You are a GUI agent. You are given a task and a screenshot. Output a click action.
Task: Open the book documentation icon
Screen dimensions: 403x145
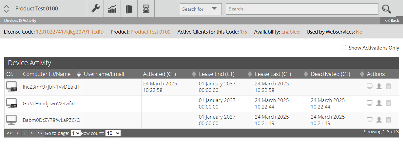point(129,9)
